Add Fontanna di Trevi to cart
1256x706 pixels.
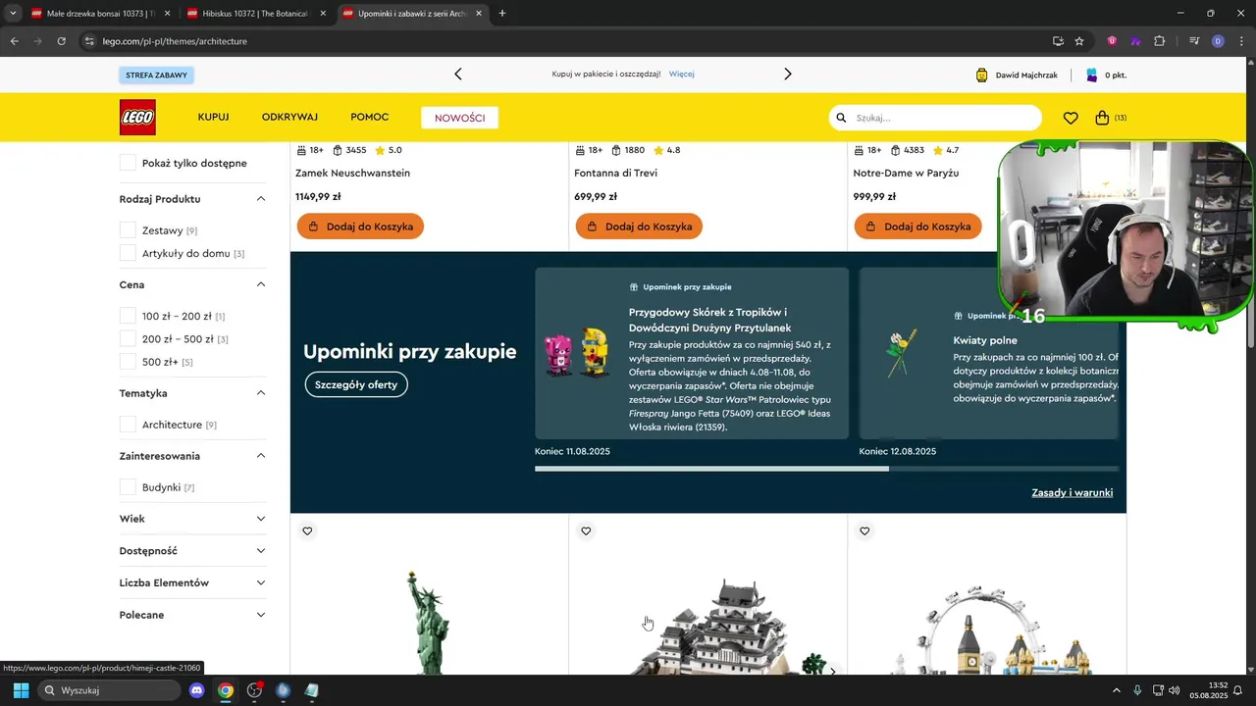639,227
